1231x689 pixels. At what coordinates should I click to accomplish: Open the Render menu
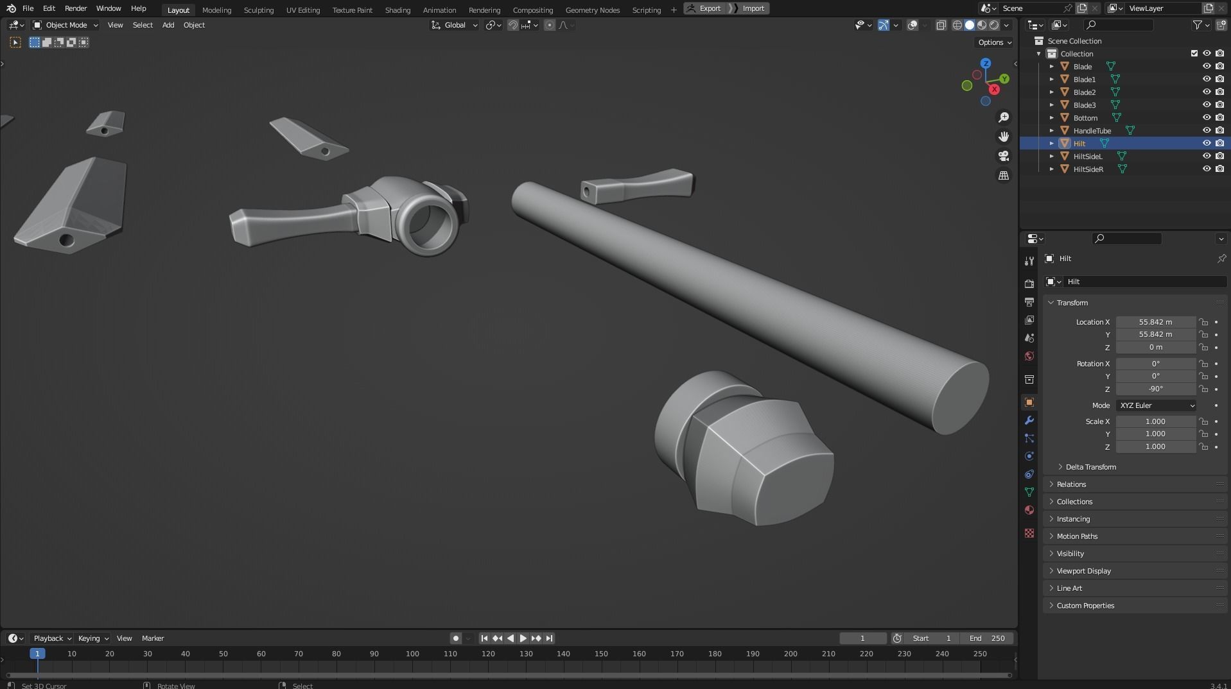pyautogui.click(x=76, y=8)
